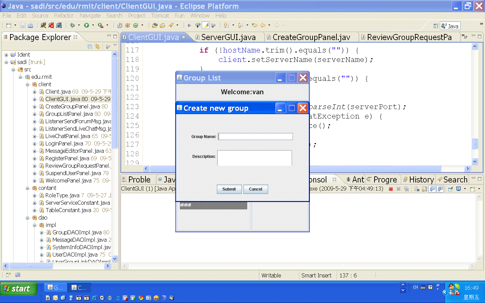The height and width of the screenshot is (303, 485).
Task: Start Tomcat with the first cat icon
Action: click(43, 25)
